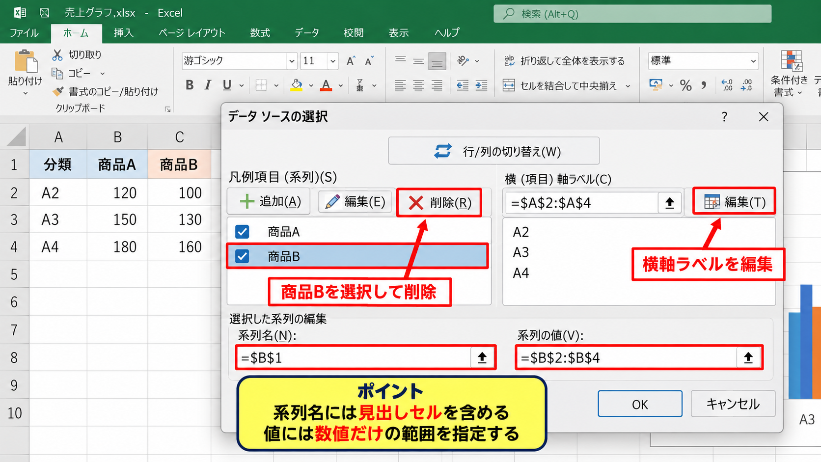The width and height of the screenshot is (821, 462).
Task: Click the 削除(R) delete series button
Action: tap(439, 202)
